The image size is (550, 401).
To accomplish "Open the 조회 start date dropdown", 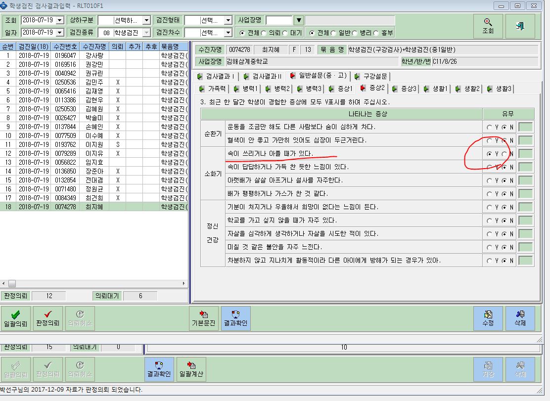I will (60, 20).
